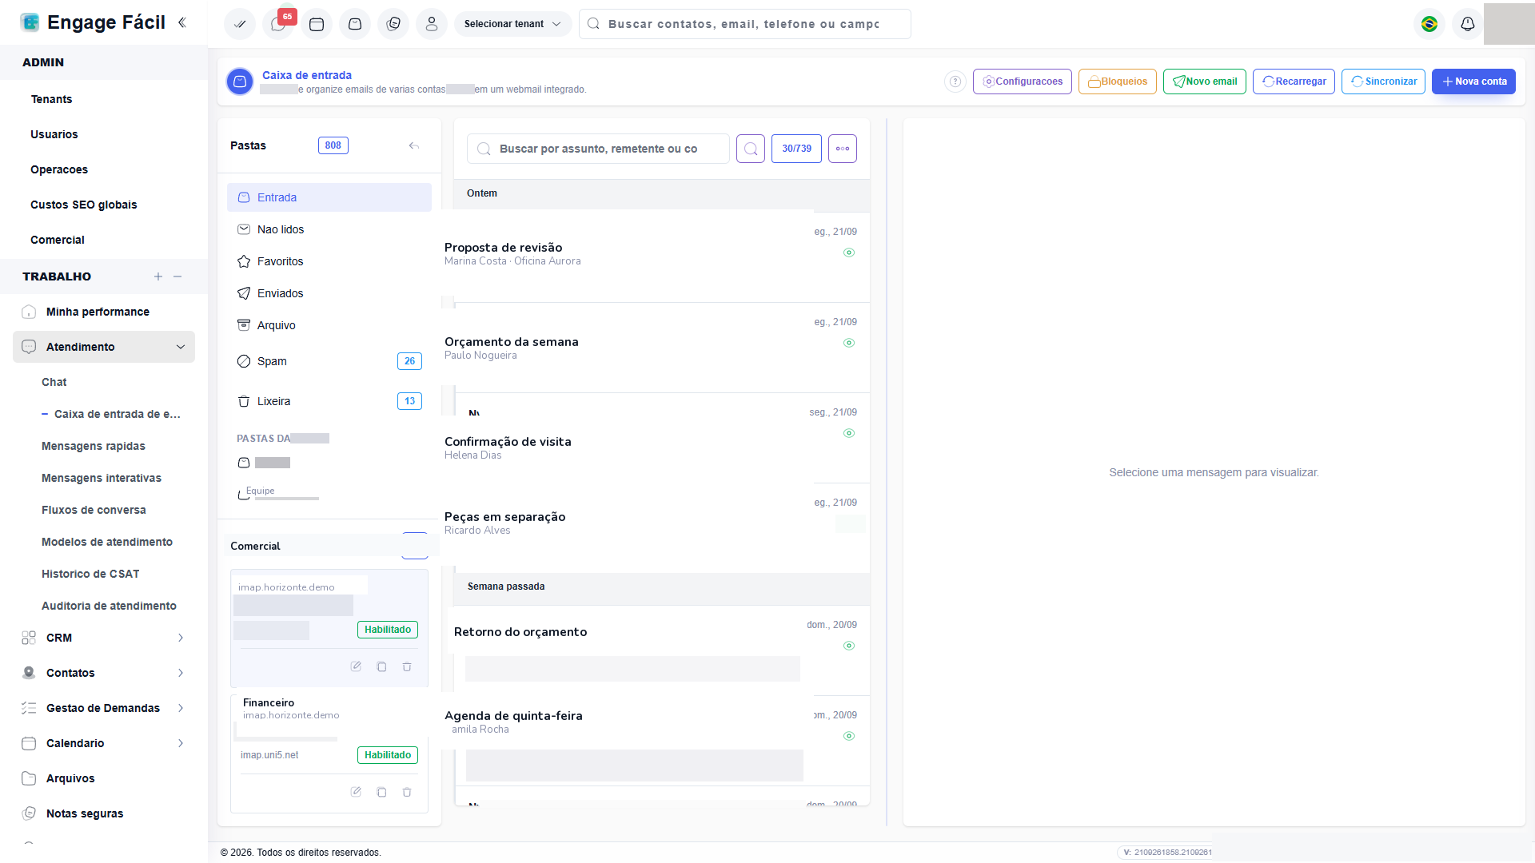Click the Sincronizar button
This screenshot has height=863, width=1535.
1383,82
